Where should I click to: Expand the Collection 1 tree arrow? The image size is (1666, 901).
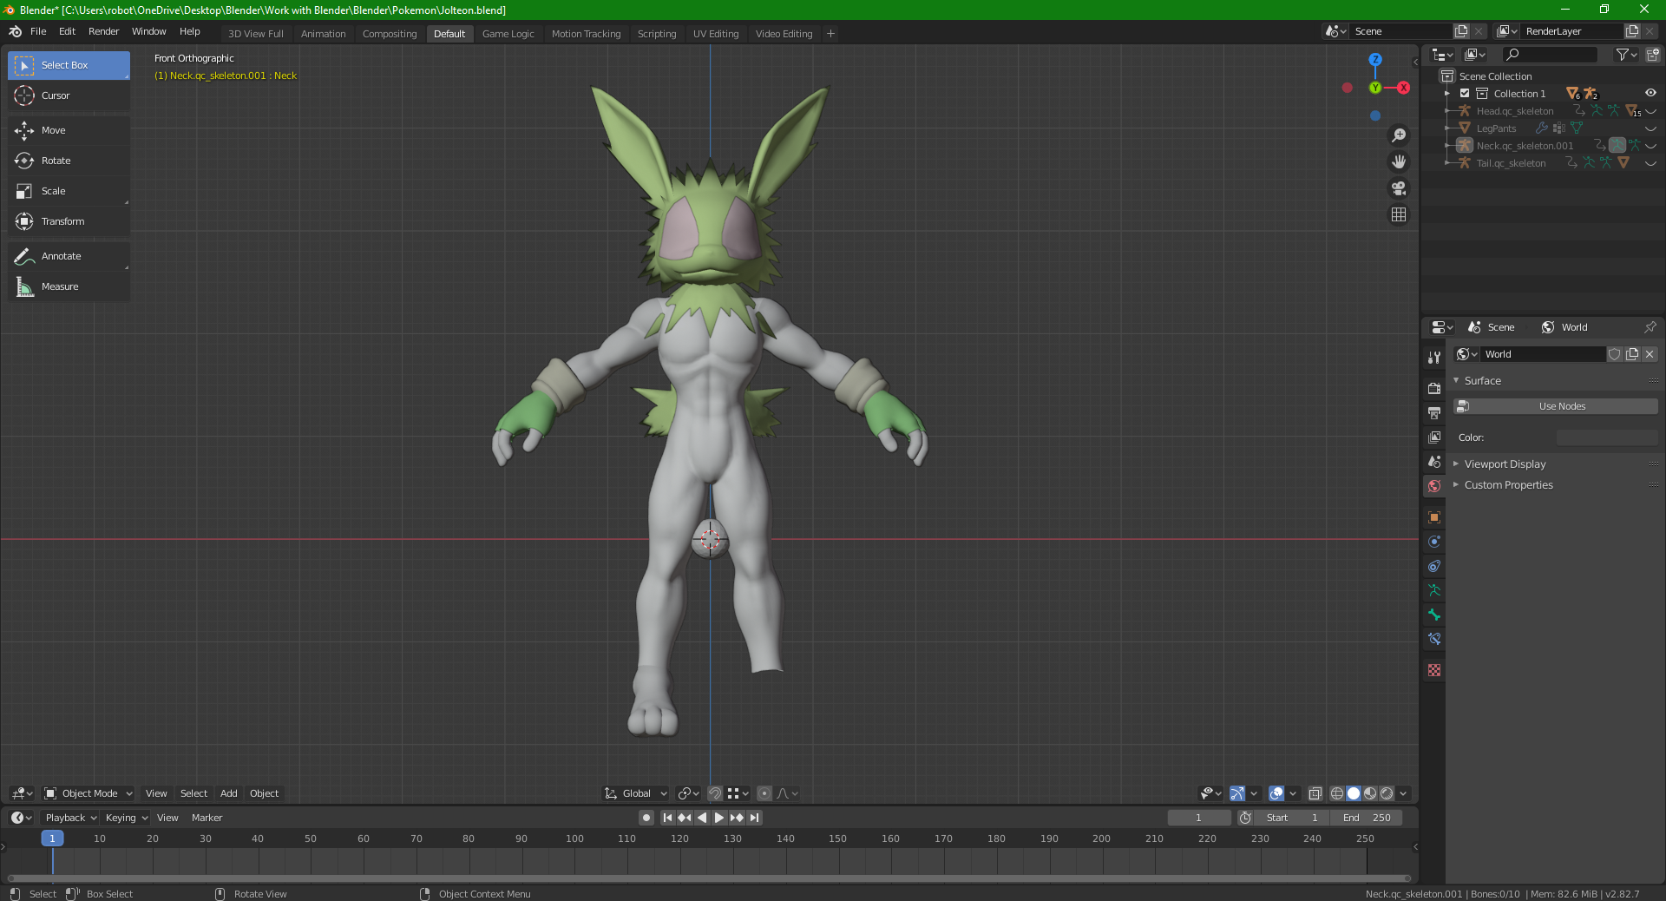tap(1446, 94)
